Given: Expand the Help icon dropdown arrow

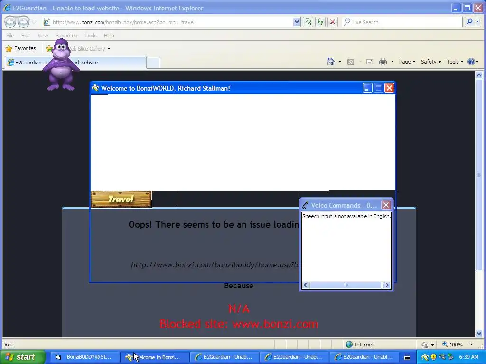Looking at the screenshot, I should point(477,62).
